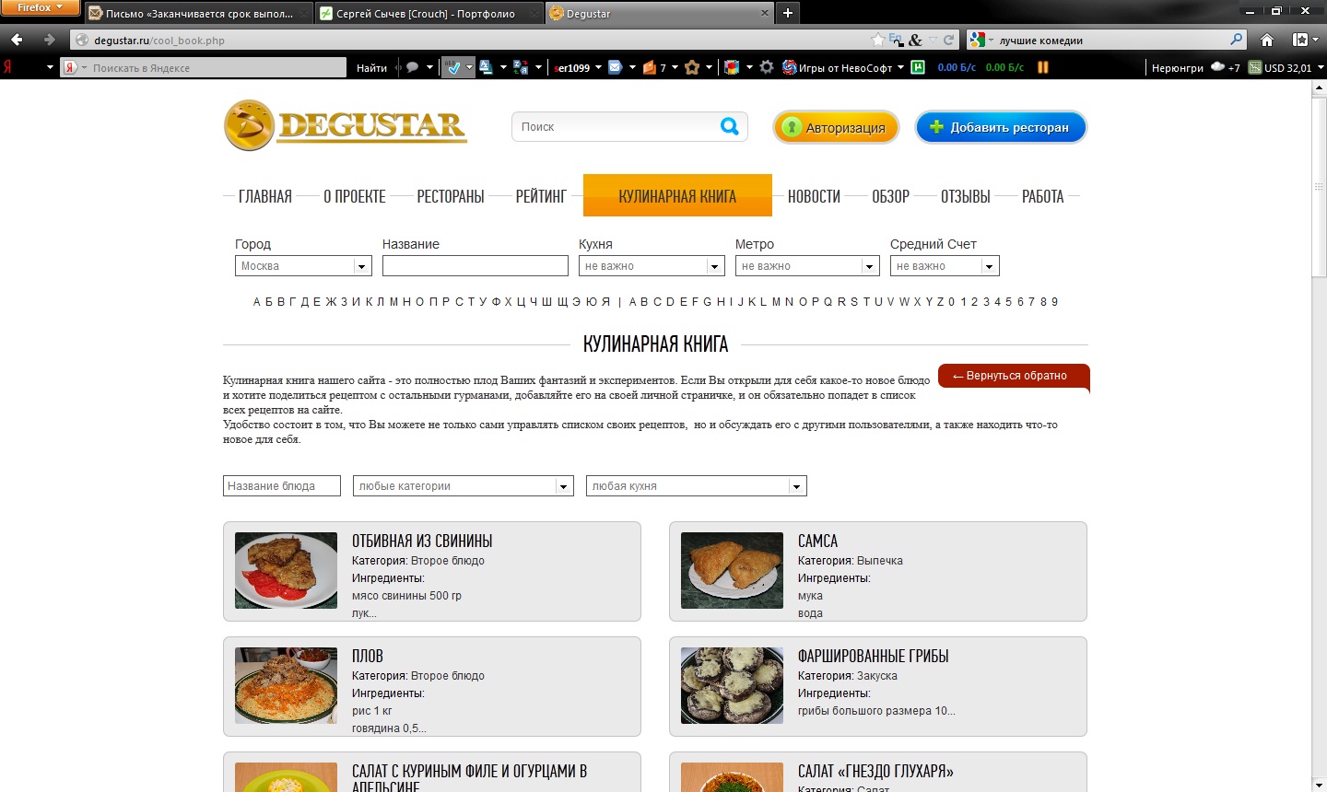The height and width of the screenshot is (792, 1327).
Task: Click the page translation icon in Yandex bar
Action: 521,67
